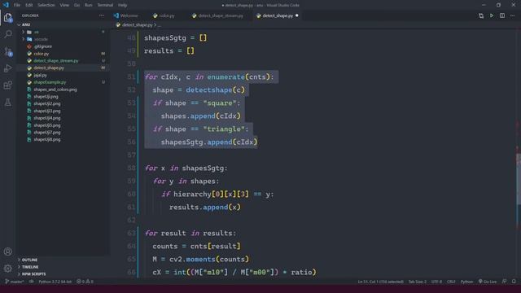Change UTF-8 file encoding
This screenshot has width=521, height=293.
(436, 282)
